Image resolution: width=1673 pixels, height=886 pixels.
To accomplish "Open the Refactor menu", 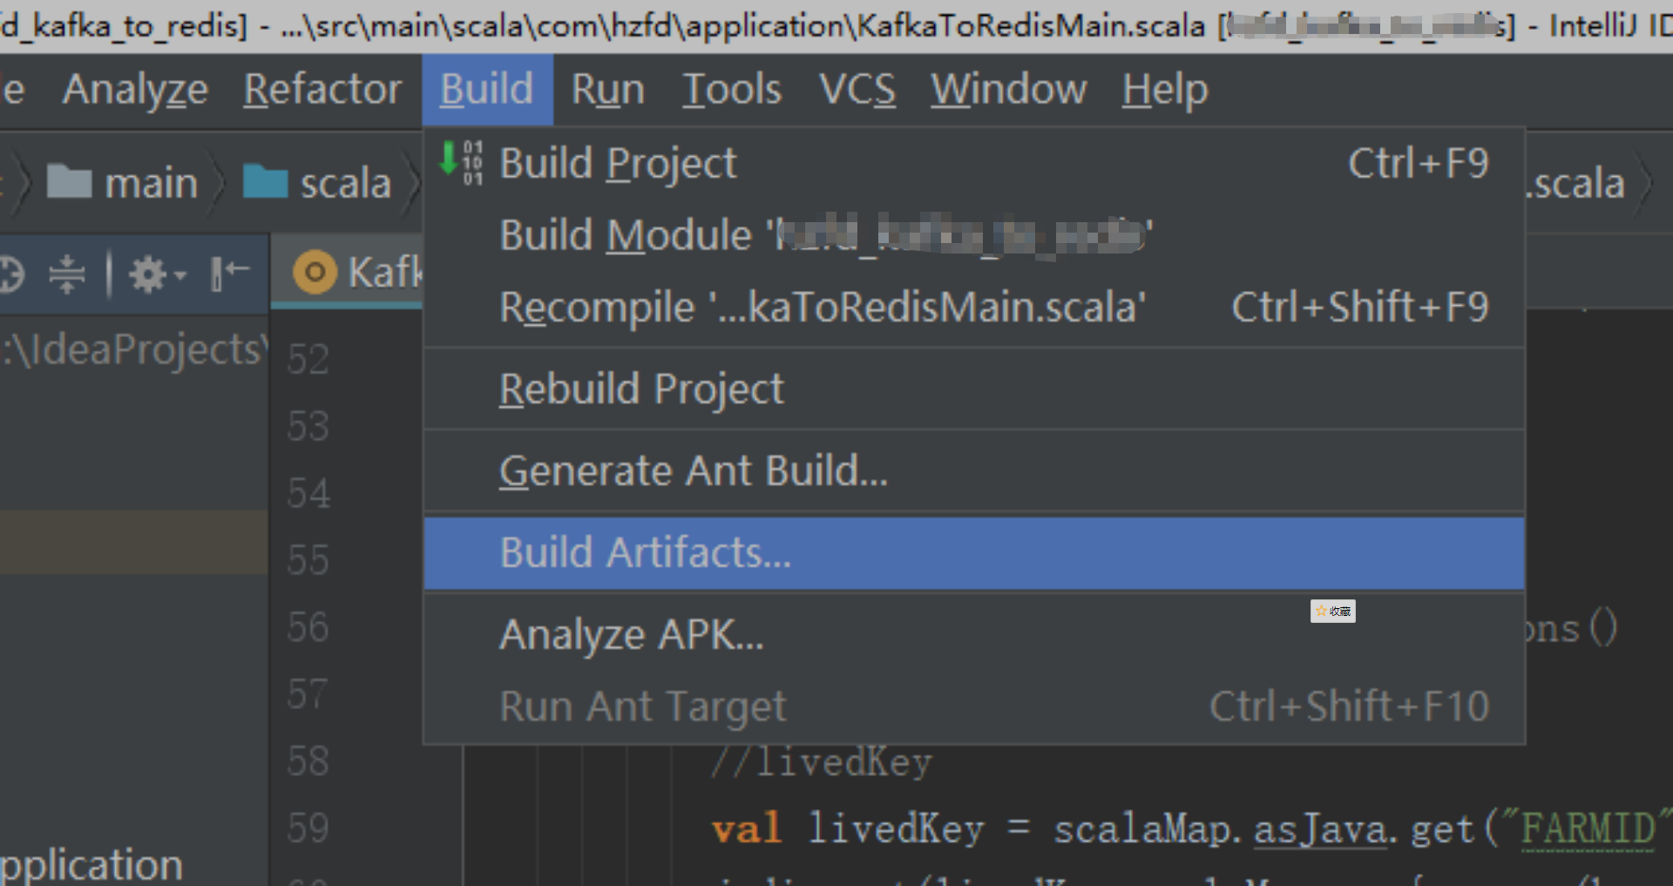I will 322,90.
